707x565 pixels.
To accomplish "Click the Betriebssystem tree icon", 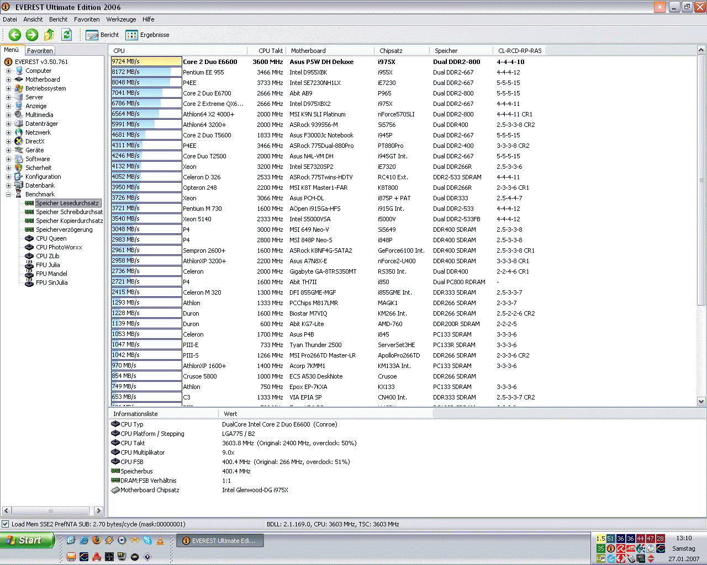I will (19, 88).
